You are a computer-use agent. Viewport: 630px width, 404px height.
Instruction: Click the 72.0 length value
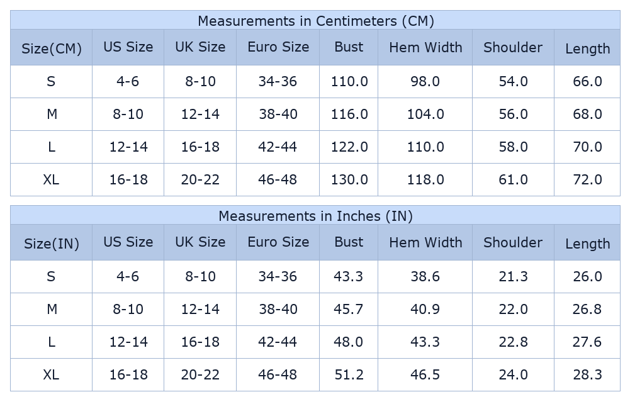[587, 179]
